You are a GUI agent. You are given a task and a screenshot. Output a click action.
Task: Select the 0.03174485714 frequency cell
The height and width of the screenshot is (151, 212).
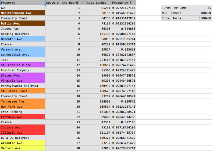tap(124, 133)
